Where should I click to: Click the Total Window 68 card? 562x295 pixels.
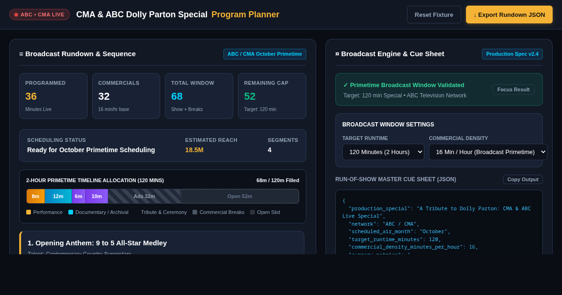click(199, 96)
